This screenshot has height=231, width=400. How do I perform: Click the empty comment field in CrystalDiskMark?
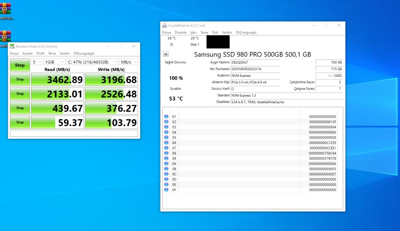74,133
